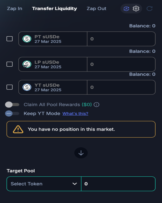Image resolution: width=162 pixels, height=203 pixels.
Task: Click the info icon beside Pool Rewards
Action: pos(96,105)
